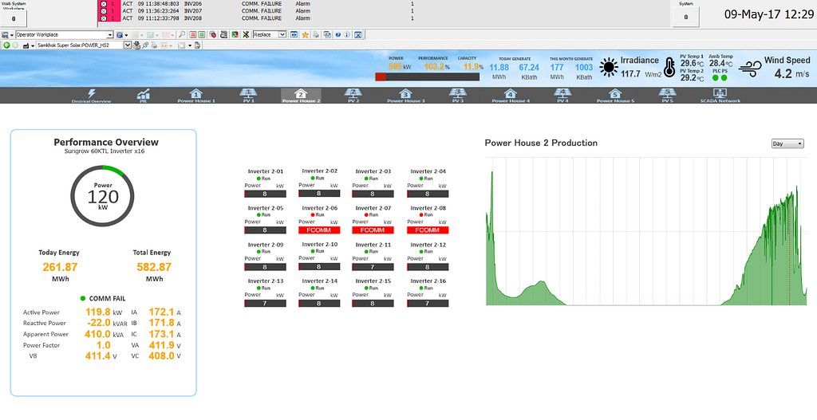Open the Day period dropdown on chart
The image size is (817, 420).
click(x=787, y=143)
